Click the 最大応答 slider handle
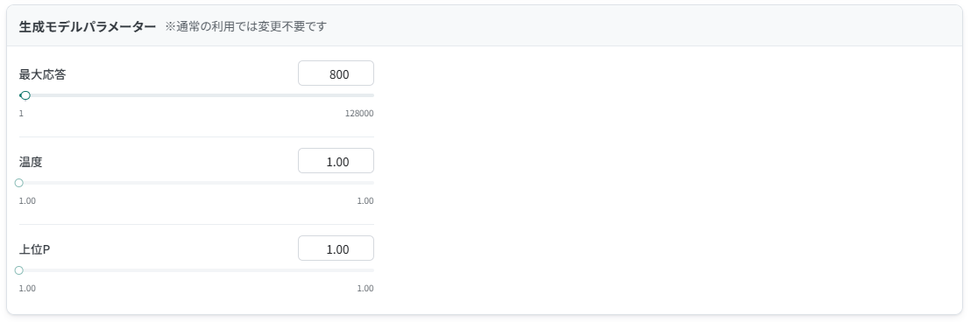 click(x=25, y=95)
